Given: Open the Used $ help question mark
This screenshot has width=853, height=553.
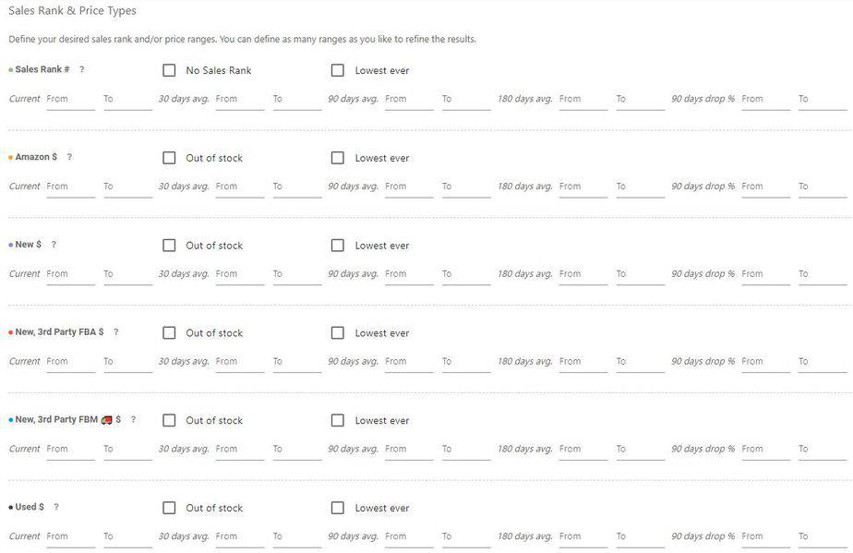Looking at the screenshot, I should [56, 507].
